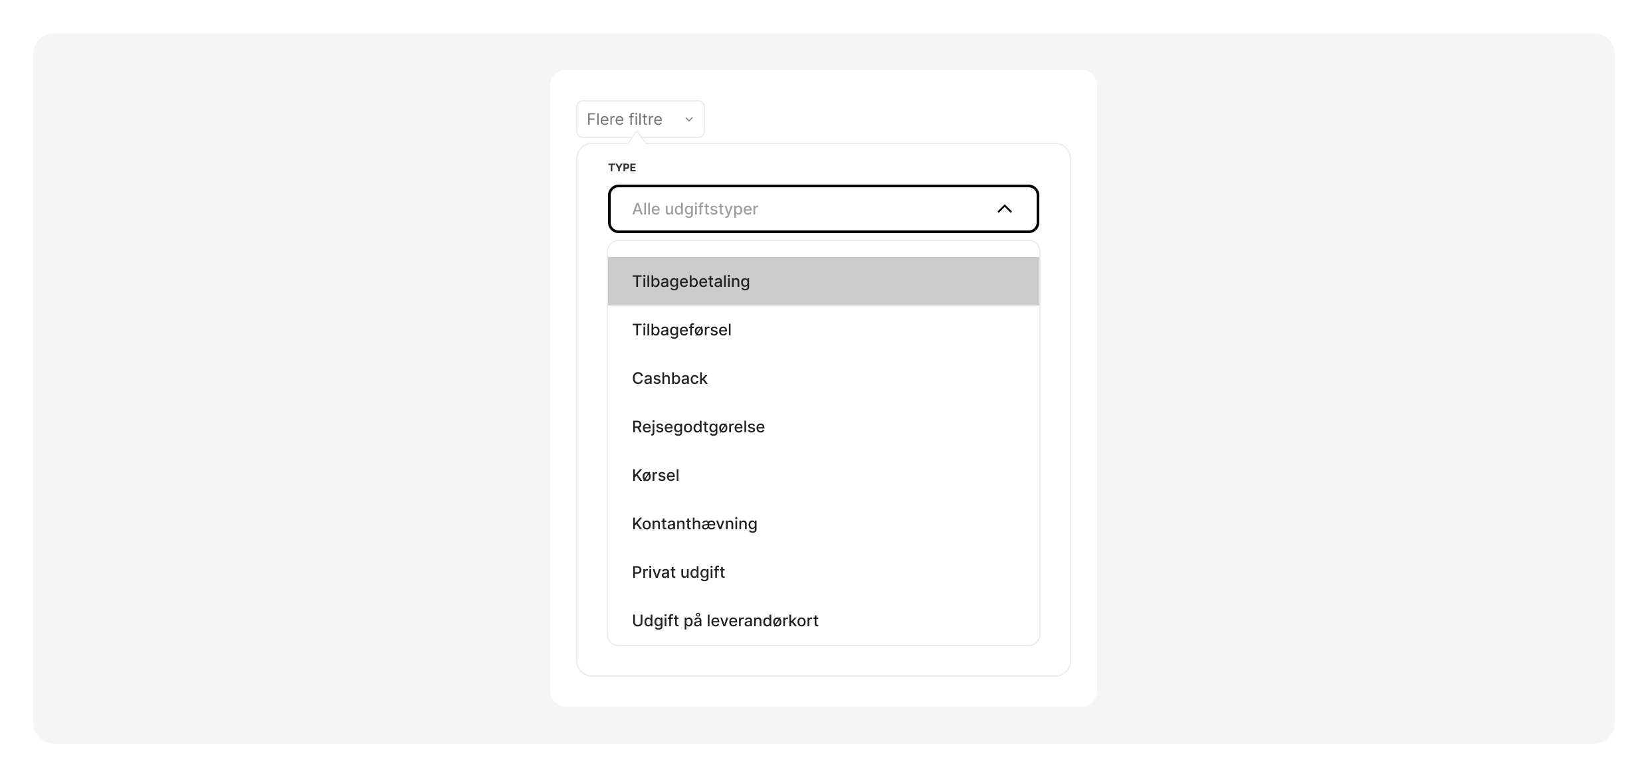Click the placeholder text Alle udgiftstyper

[x=694, y=209]
